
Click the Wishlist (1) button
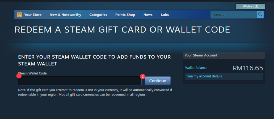point(250,6)
